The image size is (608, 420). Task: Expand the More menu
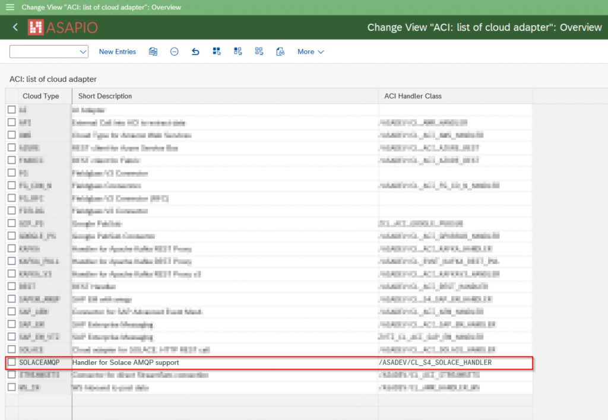[311, 52]
